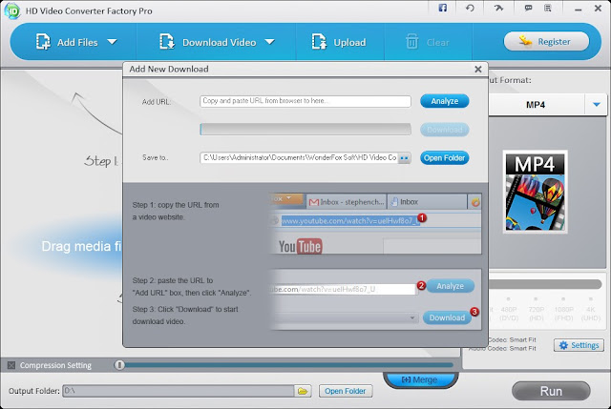
Task: Click the Merge button
Action: [x=420, y=379]
